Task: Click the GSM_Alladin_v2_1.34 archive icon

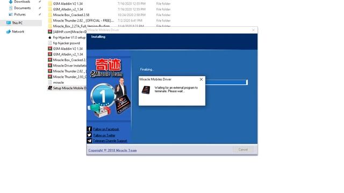Action: (50, 55)
